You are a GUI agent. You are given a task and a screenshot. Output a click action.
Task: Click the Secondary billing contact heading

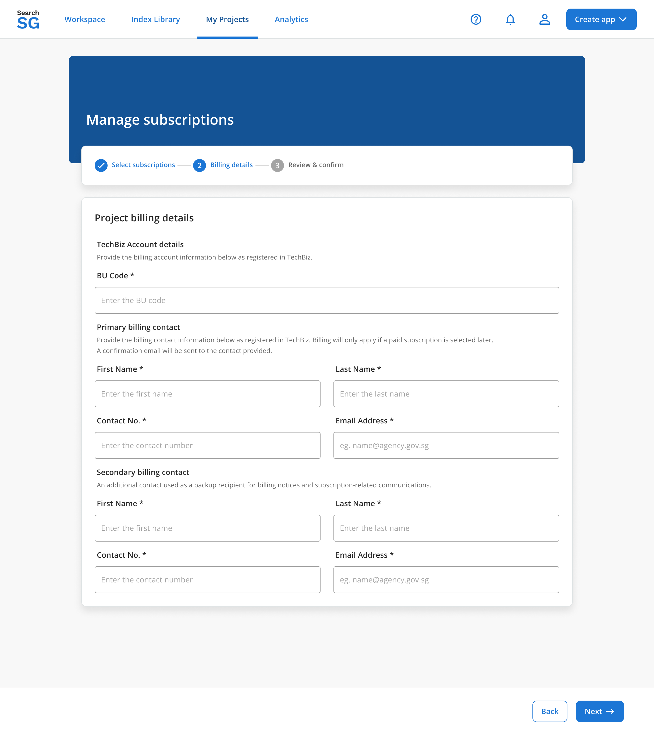pos(143,472)
